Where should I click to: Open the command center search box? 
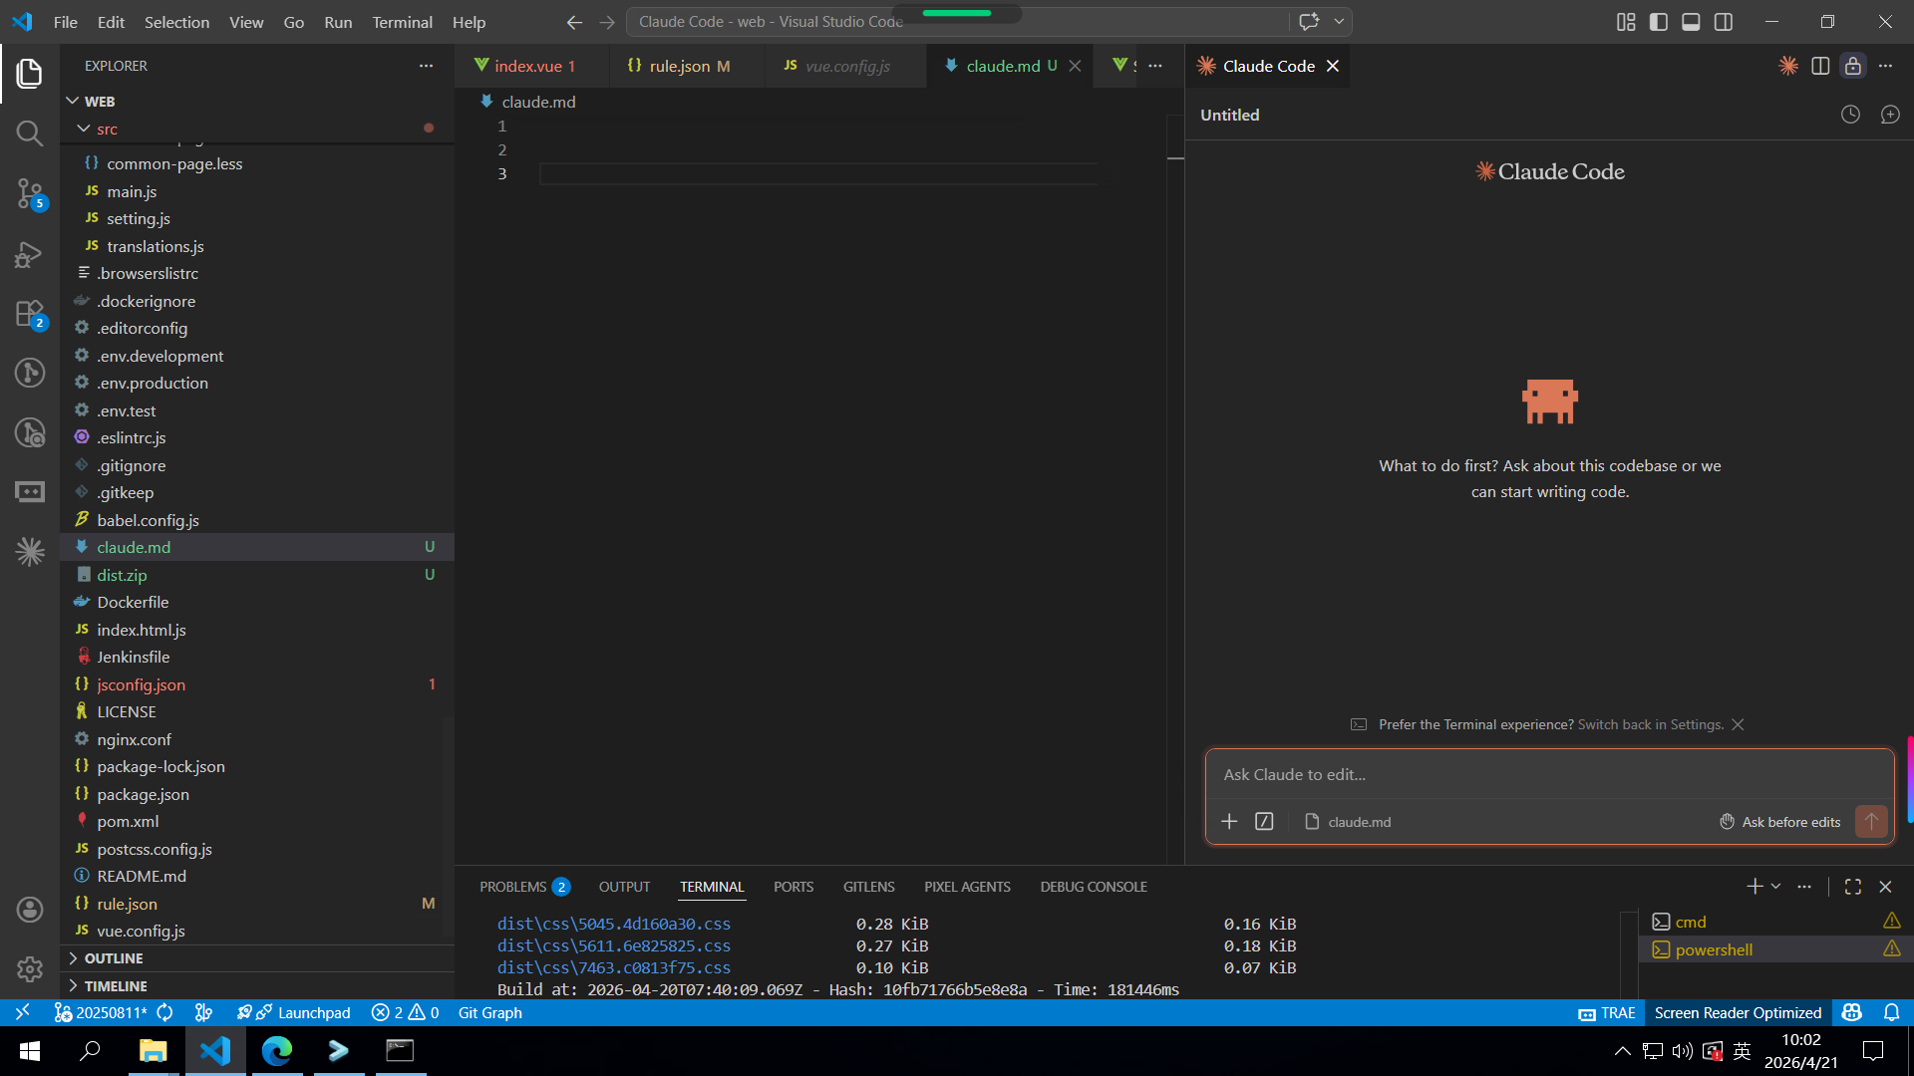tap(957, 22)
